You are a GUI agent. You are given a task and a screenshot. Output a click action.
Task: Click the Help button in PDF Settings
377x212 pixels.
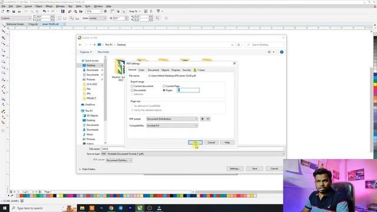tap(227, 143)
